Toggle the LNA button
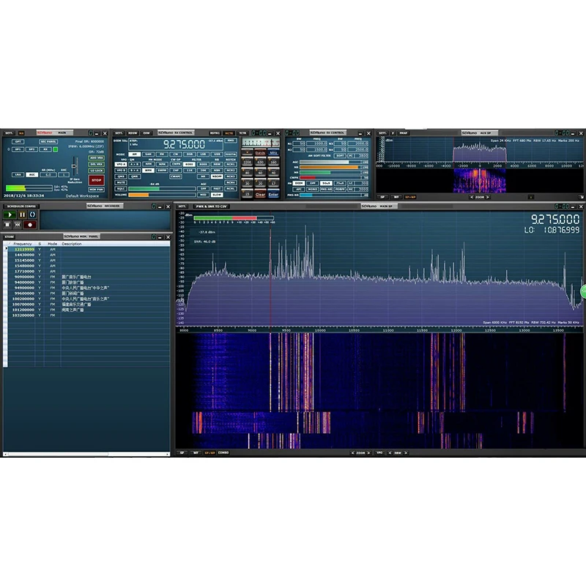The width and height of the screenshot is (586, 586). click(18, 174)
